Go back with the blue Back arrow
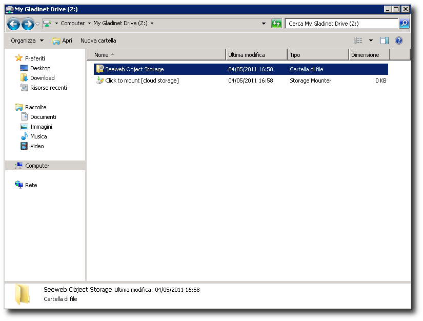Image resolution: width=423 pixels, height=321 pixels. (13, 24)
